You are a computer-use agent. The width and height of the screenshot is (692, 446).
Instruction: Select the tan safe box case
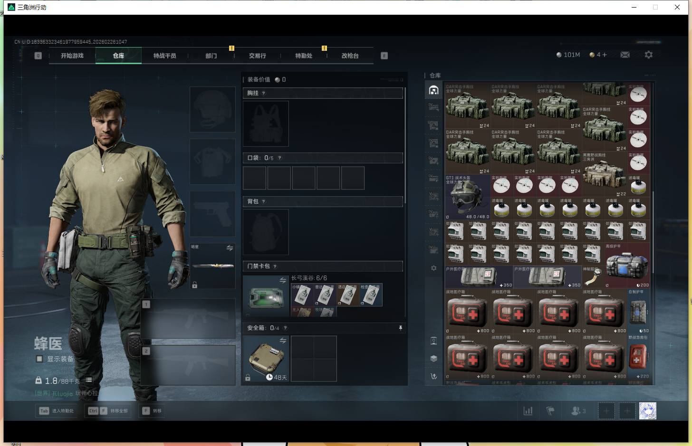pos(266,359)
